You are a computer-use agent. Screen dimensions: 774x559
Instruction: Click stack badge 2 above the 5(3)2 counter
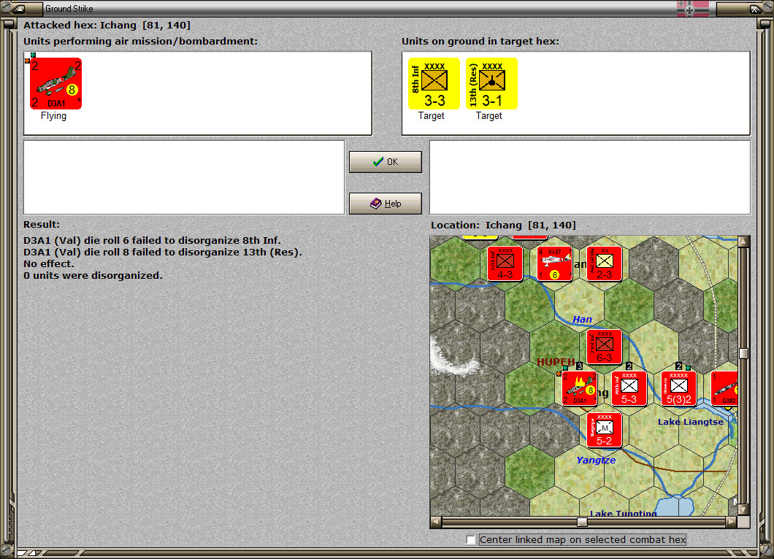tap(679, 366)
